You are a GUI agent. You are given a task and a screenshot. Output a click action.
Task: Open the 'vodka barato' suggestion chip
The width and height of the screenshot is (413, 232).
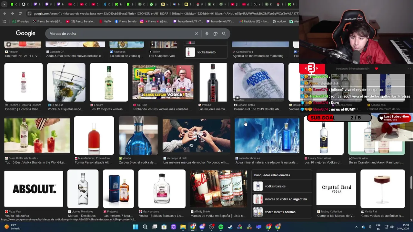coord(205,52)
